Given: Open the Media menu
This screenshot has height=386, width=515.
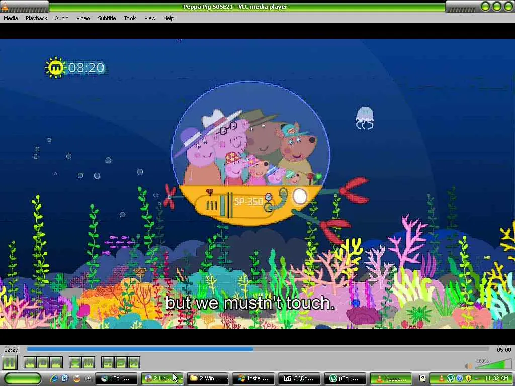Looking at the screenshot, I should pos(11,18).
